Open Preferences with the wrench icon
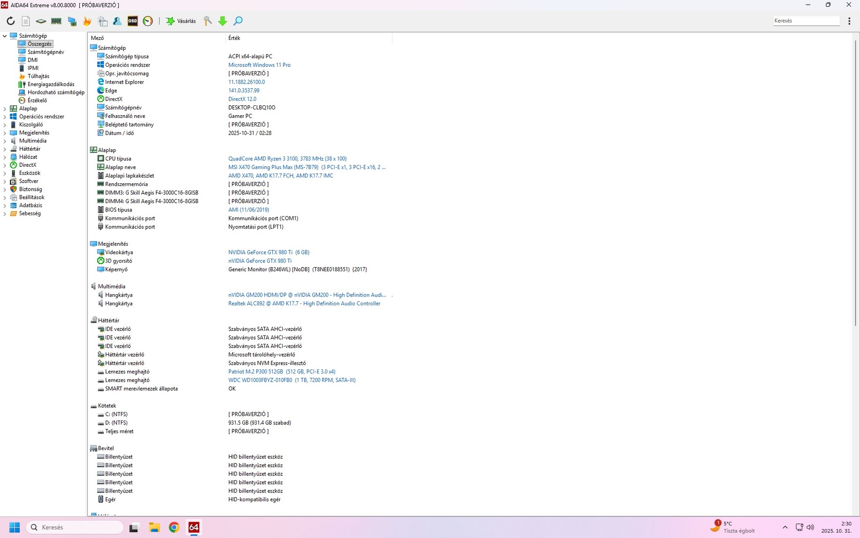The image size is (860, 538). pos(207,21)
